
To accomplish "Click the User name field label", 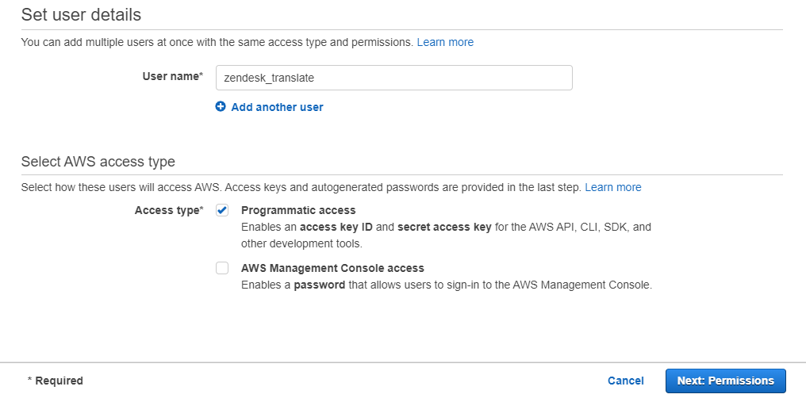I will coord(173,76).
